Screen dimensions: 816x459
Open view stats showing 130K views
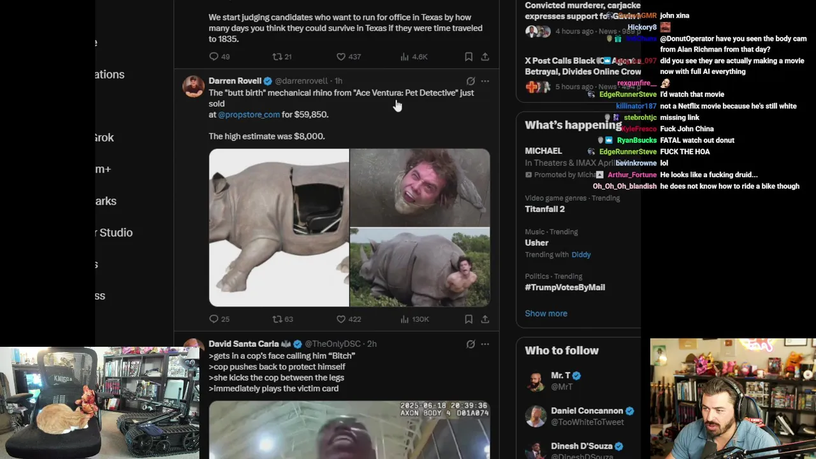pos(404,319)
